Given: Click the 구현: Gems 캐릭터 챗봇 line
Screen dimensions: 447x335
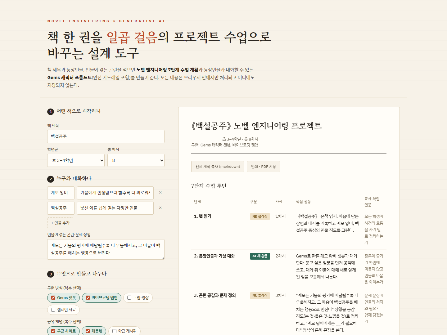Looking at the screenshot, I should click(225, 145).
